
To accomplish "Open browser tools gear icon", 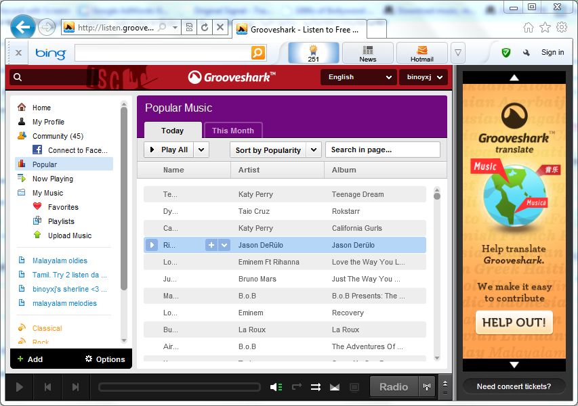I will pyautogui.click(x=562, y=27).
